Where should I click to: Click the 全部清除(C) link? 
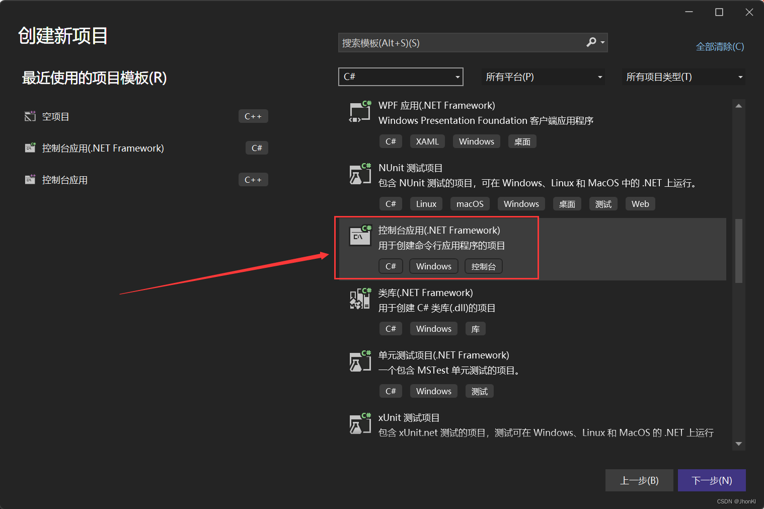[720, 47]
